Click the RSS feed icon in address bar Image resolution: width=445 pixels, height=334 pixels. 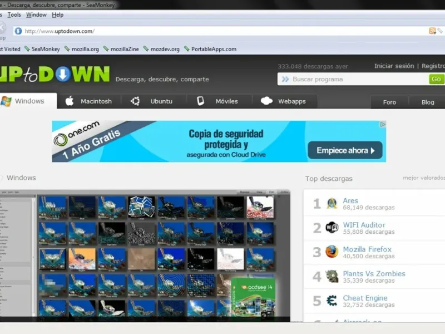[x=432, y=31]
